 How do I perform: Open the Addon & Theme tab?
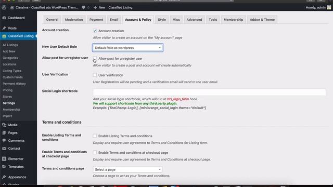pos(262,20)
